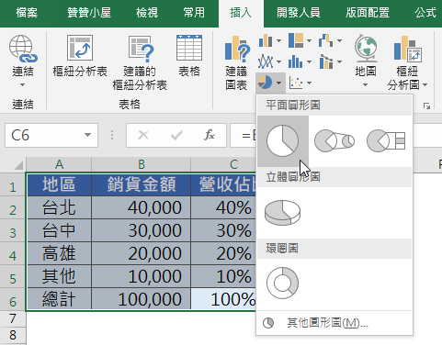Open 建議圖表 recommended charts
This screenshot has height=345, width=442.
237,63
